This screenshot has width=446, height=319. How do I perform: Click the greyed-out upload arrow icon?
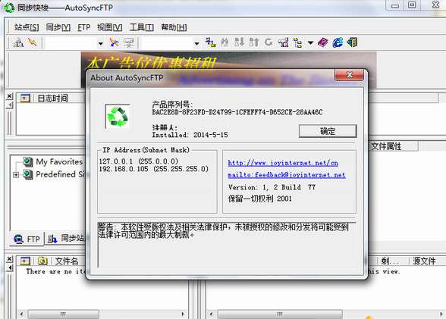[x=253, y=42]
